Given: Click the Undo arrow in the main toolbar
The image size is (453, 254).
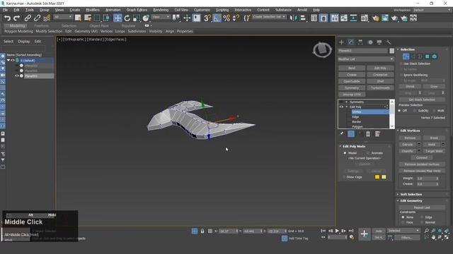Looking at the screenshot, I should click(x=8, y=18).
